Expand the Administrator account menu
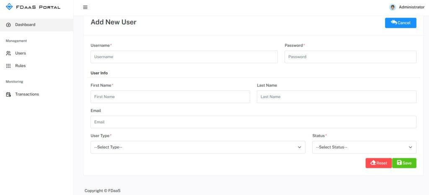 pos(411,7)
